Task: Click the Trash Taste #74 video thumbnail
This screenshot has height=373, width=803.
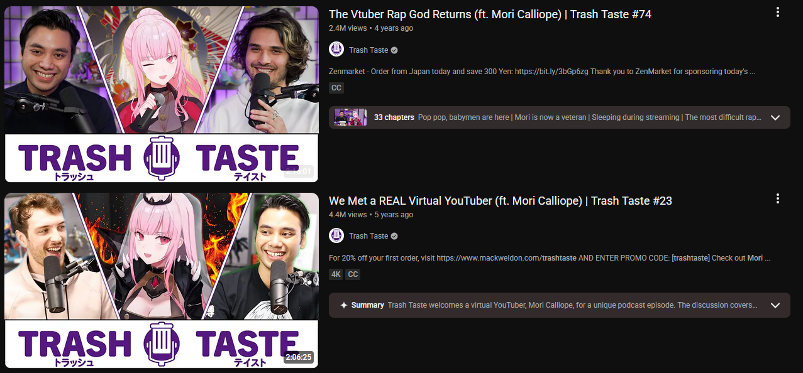Action: point(161,94)
